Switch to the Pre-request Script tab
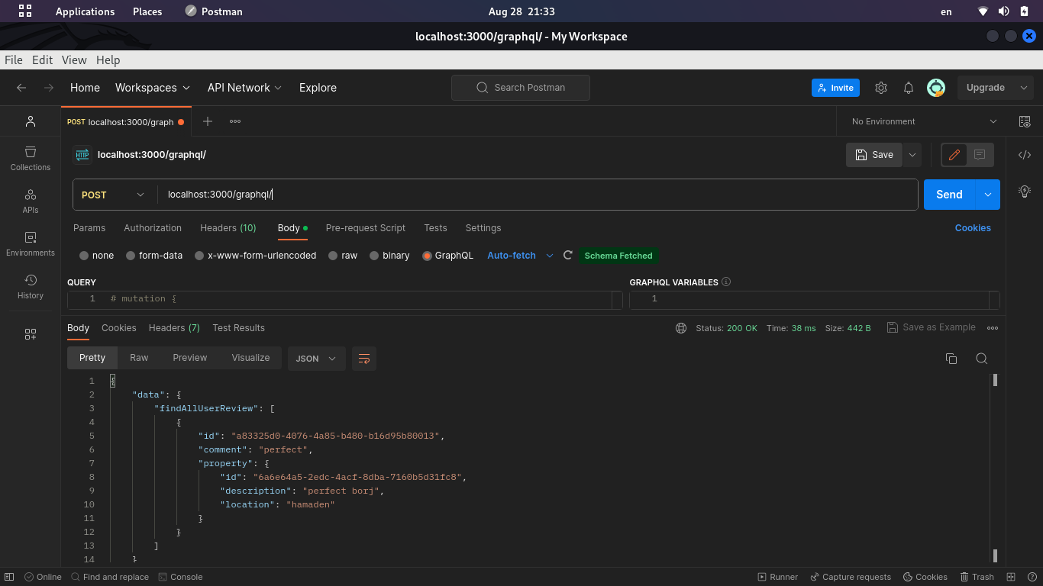Image resolution: width=1043 pixels, height=586 pixels. (x=366, y=228)
